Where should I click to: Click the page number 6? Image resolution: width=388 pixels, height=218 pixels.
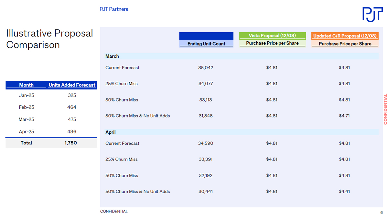pyautogui.click(x=382, y=213)
